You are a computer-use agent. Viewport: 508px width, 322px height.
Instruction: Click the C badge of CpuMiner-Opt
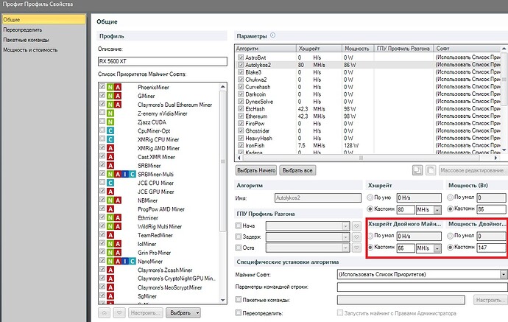tap(110, 130)
